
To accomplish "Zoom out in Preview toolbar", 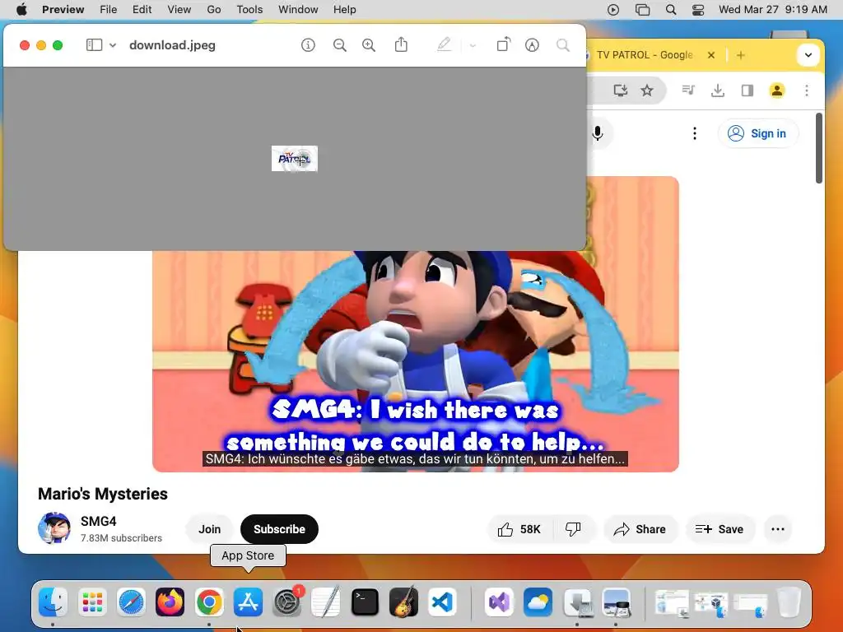I will 339,45.
